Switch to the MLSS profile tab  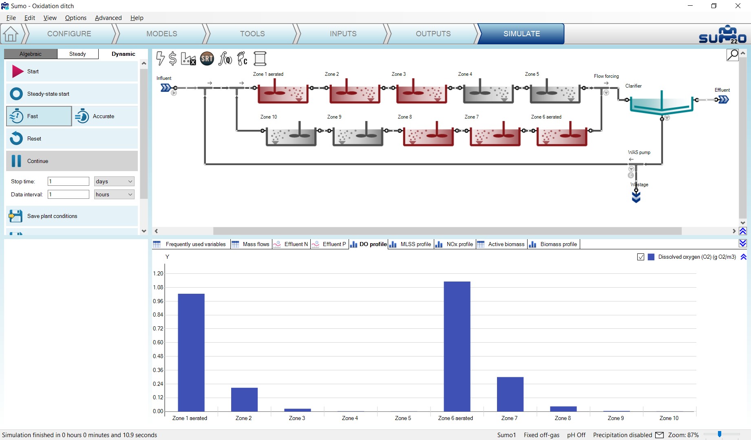411,244
